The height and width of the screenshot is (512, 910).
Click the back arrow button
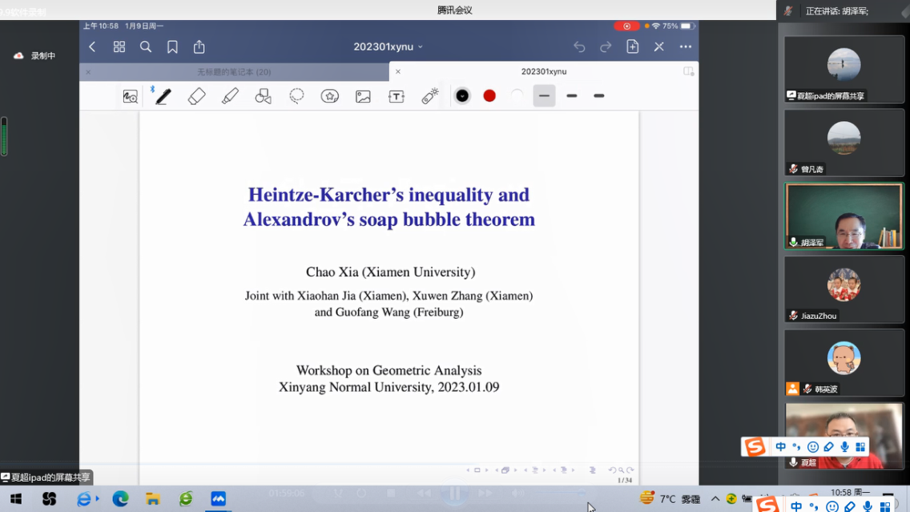click(x=93, y=47)
